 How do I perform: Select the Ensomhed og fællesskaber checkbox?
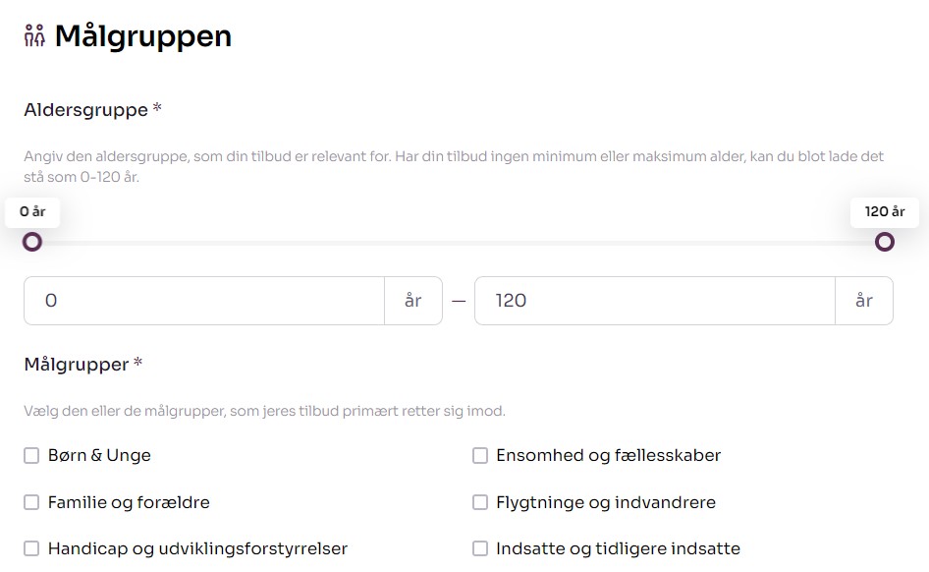pyautogui.click(x=480, y=456)
